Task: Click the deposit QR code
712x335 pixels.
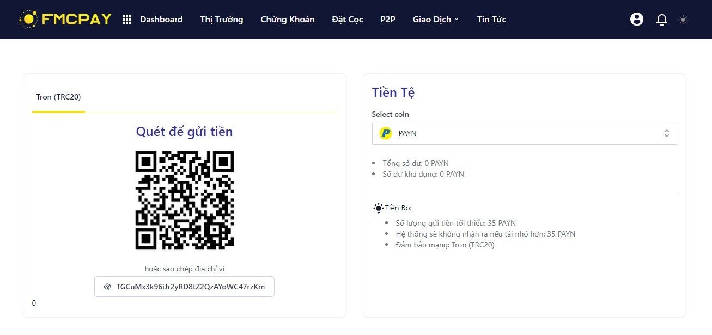Action: (x=185, y=200)
